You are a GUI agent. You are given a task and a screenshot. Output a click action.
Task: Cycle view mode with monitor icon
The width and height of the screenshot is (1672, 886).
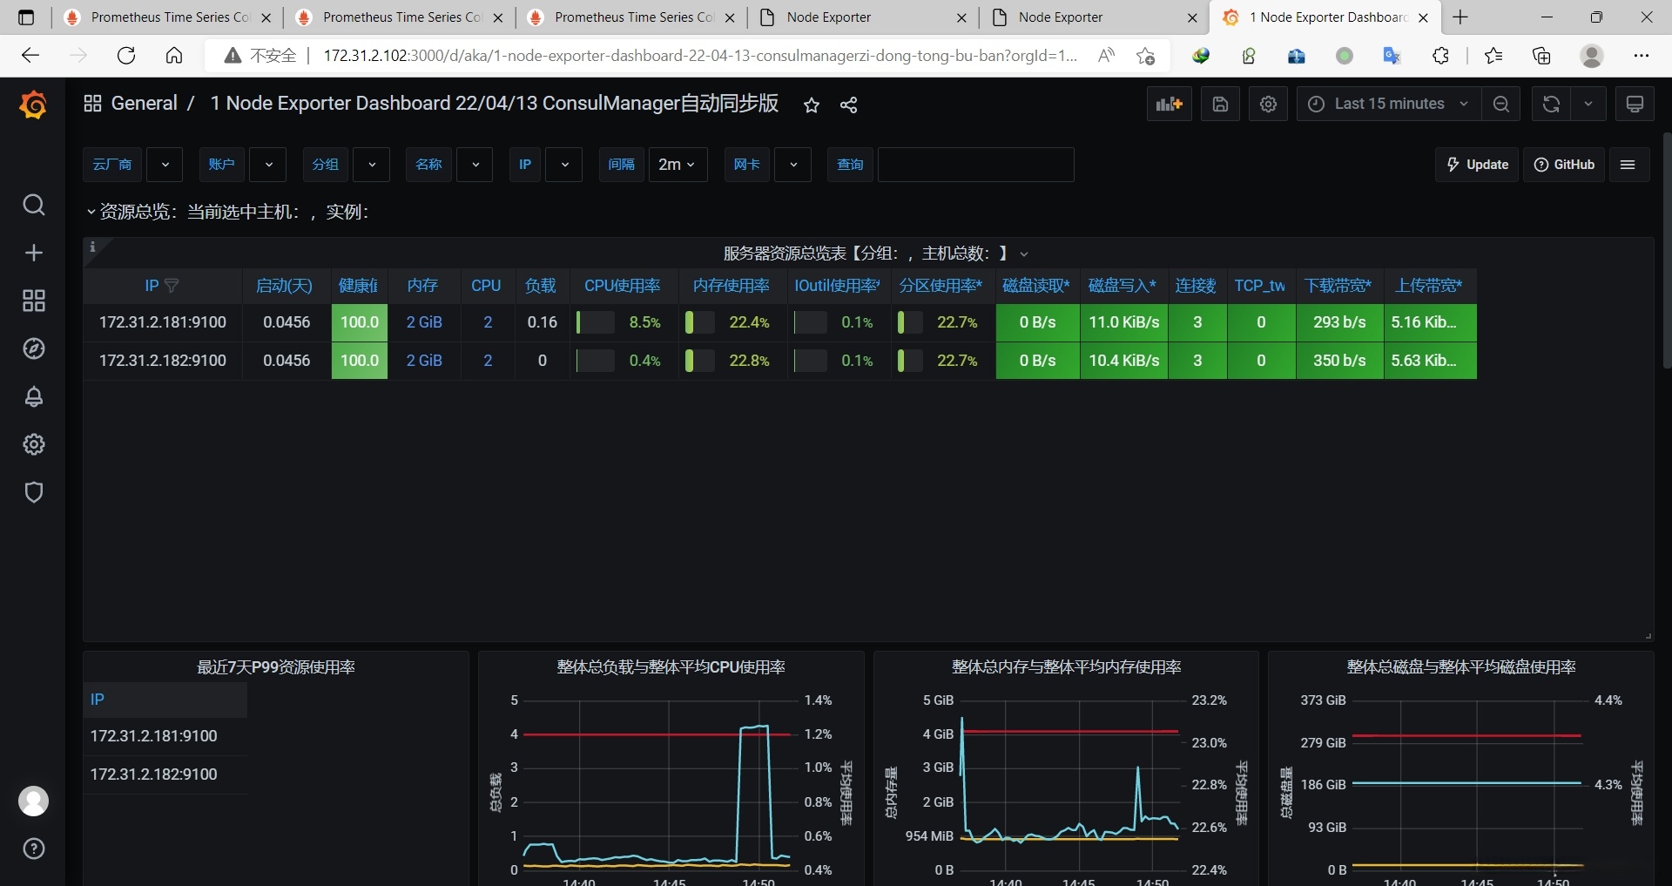coord(1635,105)
